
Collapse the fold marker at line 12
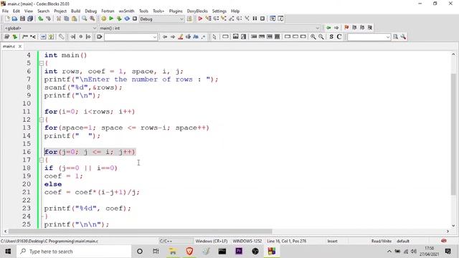[42, 120]
